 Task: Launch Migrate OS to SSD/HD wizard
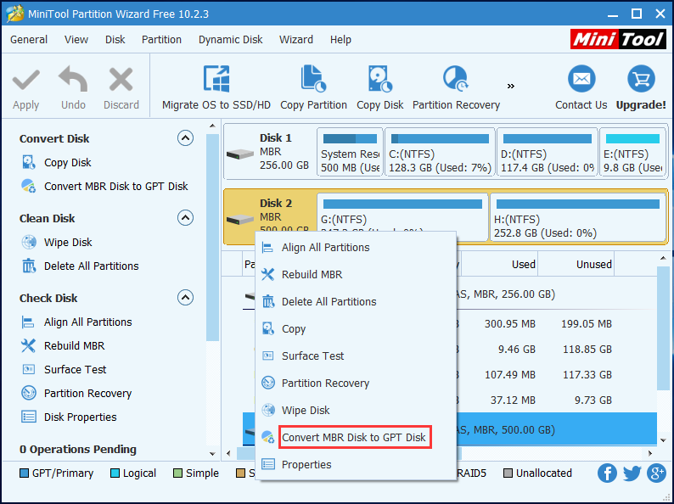click(x=216, y=88)
